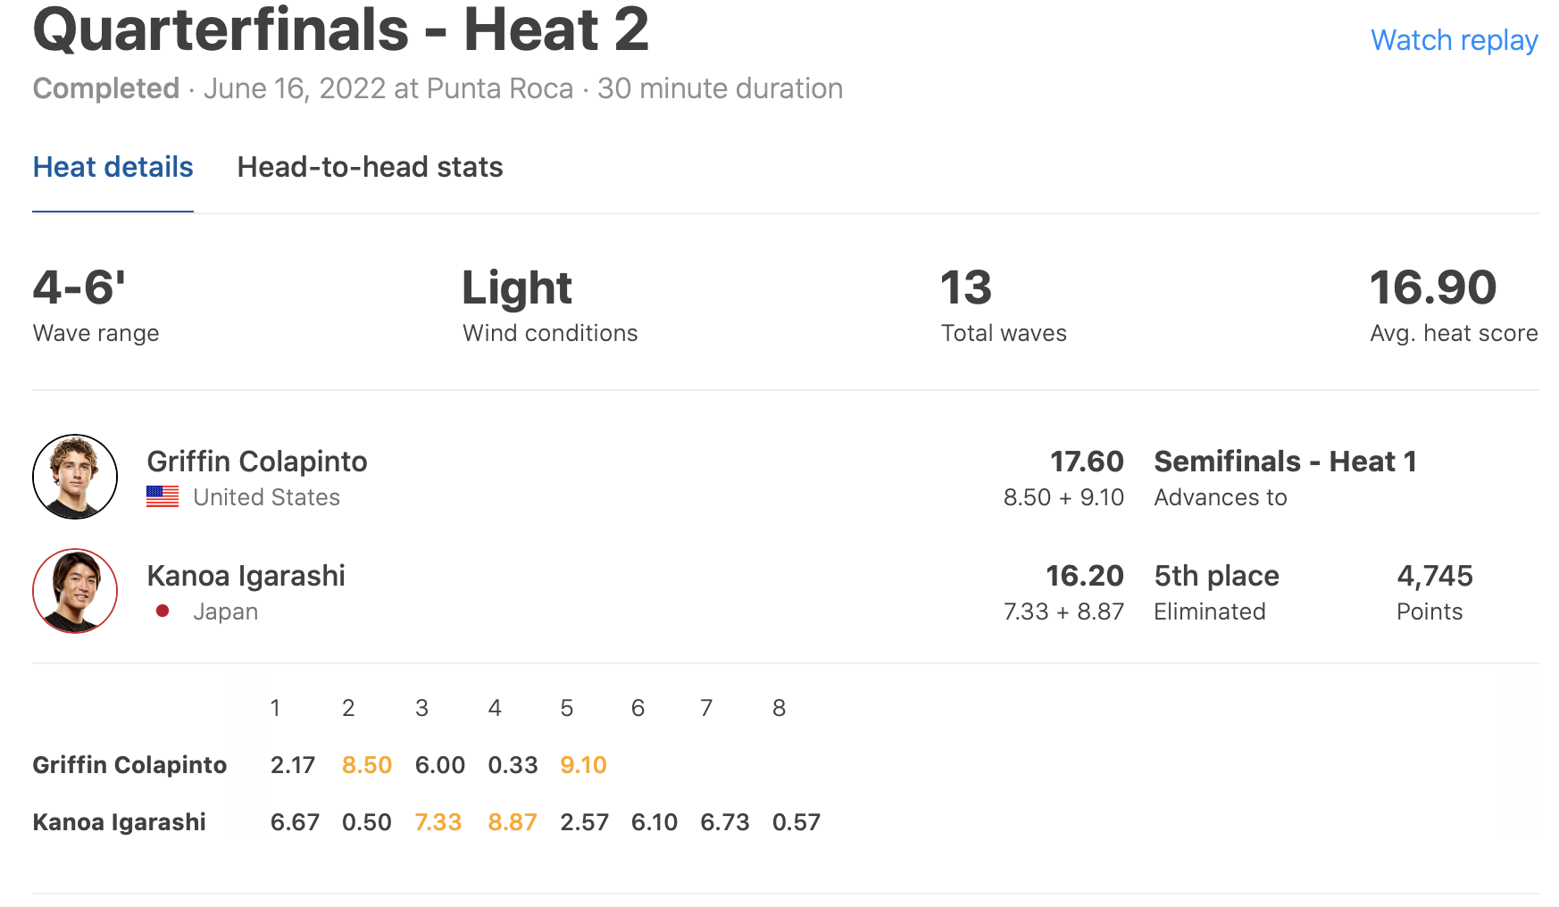Open the Semifinals - Heat 1 link

1285,462
